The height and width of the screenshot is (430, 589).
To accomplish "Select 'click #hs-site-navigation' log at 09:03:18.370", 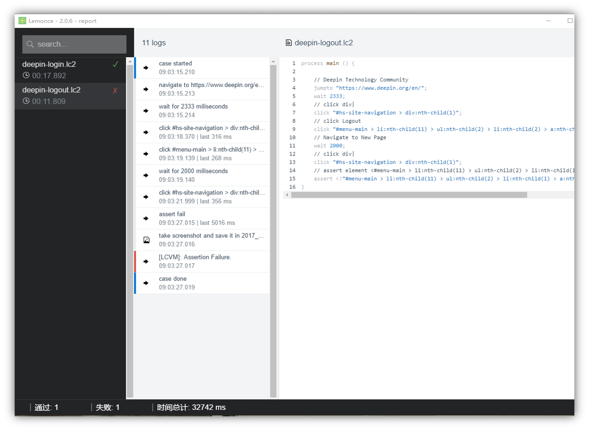I will 212,128.
